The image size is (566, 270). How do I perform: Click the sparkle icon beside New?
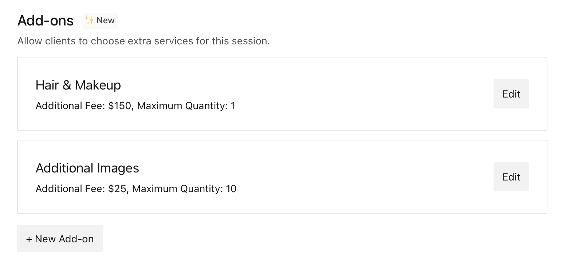tap(90, 20)
